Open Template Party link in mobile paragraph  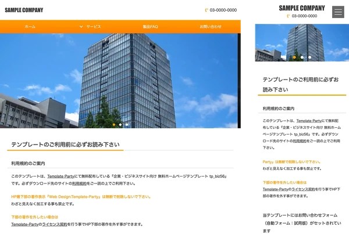click(309, 121)
